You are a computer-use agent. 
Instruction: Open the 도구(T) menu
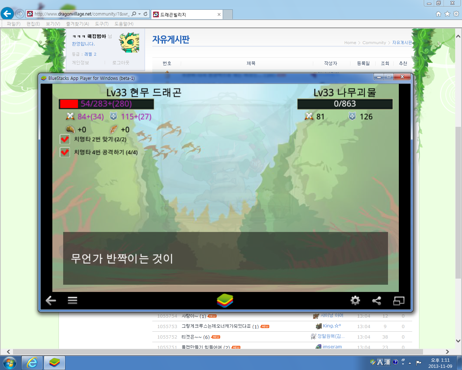101,24
